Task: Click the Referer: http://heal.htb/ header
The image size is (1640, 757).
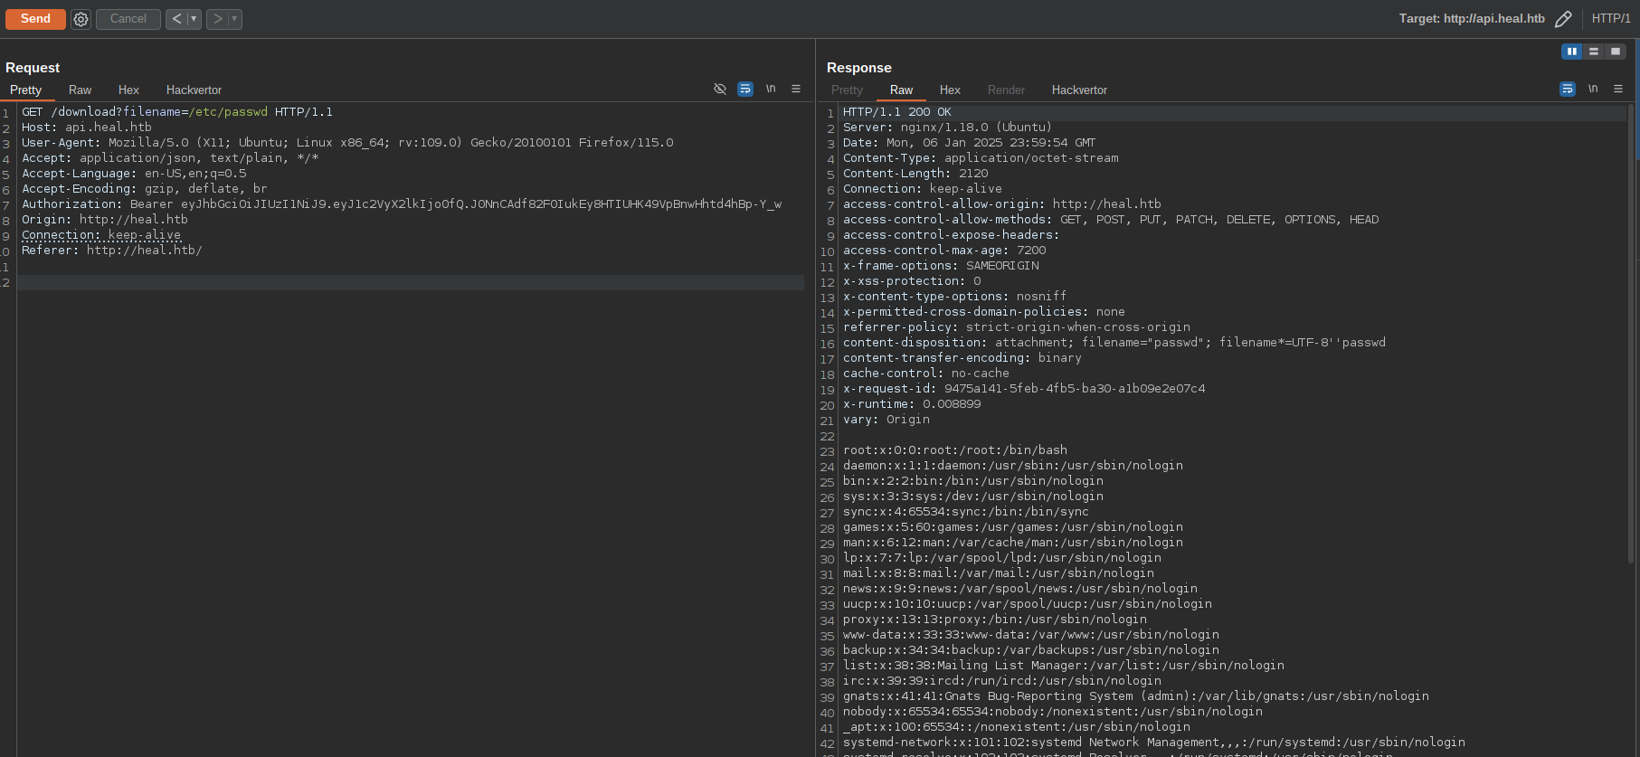Action: (112, 251)
